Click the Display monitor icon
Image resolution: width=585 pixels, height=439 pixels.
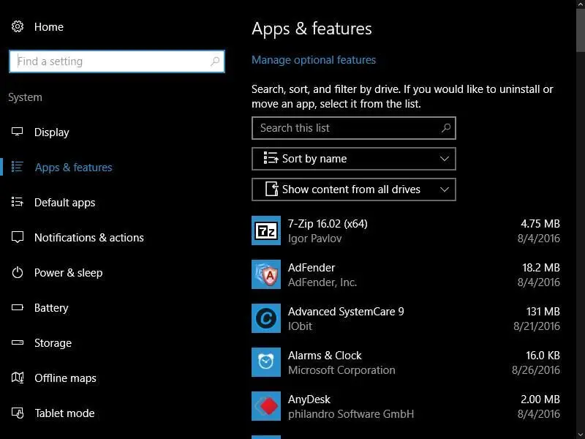tap(17, 132)
